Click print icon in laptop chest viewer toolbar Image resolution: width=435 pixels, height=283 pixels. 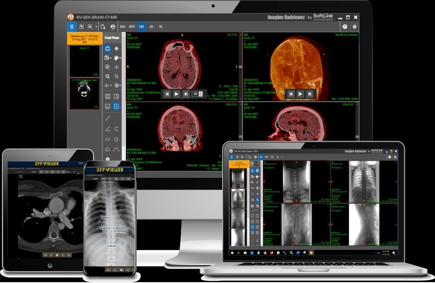click(x=255, y=157)
